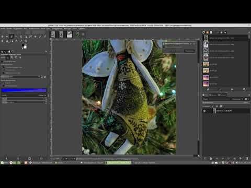This screenshot has height=188, width=251.
Task: Select the Clone tool
Action: click(2, 41)
